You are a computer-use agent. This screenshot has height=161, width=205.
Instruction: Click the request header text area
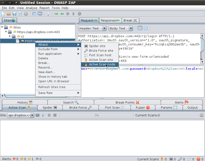point(139,48)
